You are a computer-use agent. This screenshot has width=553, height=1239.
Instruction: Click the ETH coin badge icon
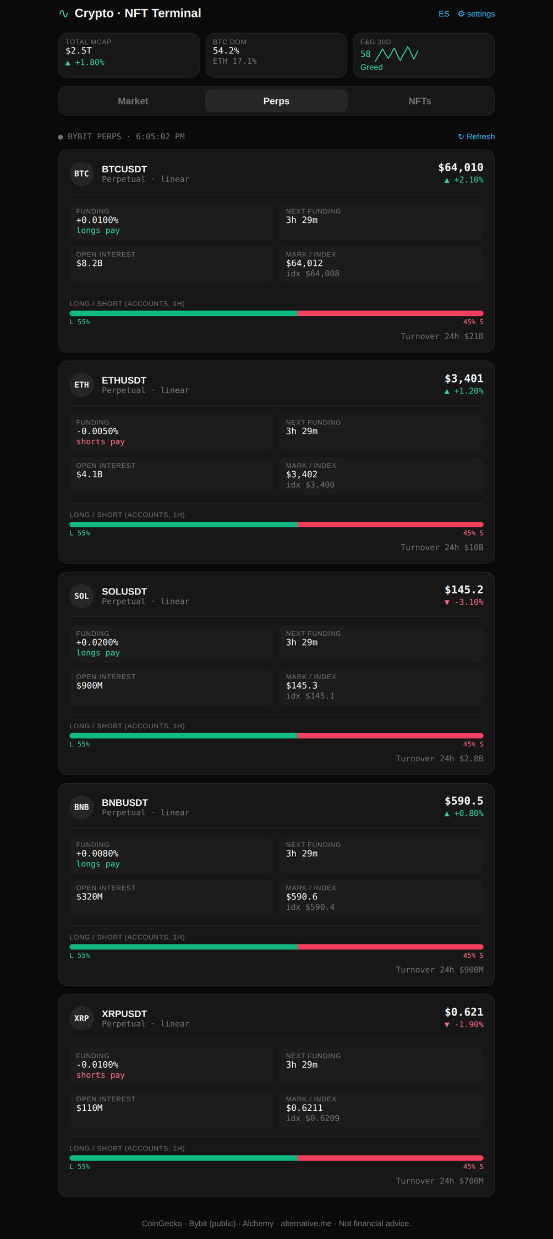pos(81,385)
